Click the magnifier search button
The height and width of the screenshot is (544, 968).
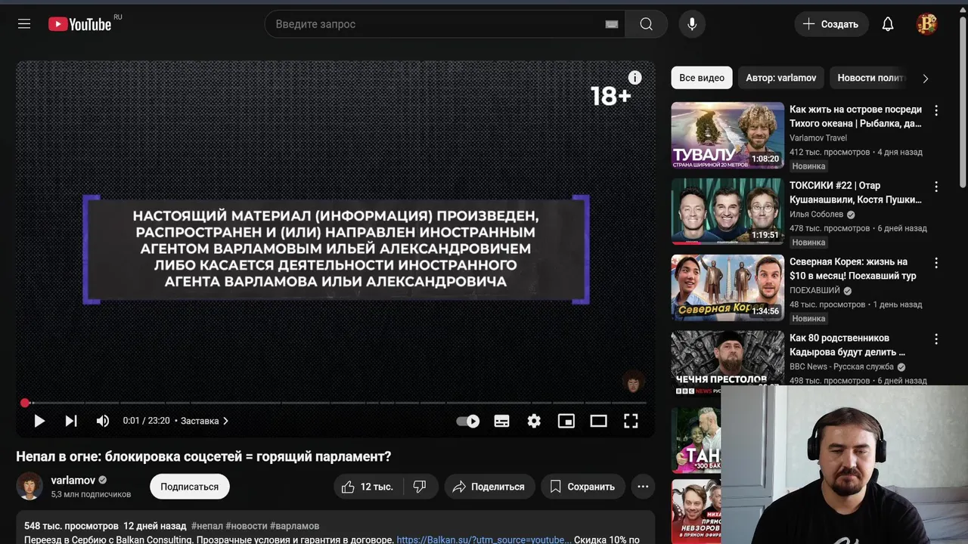point(646,24)
